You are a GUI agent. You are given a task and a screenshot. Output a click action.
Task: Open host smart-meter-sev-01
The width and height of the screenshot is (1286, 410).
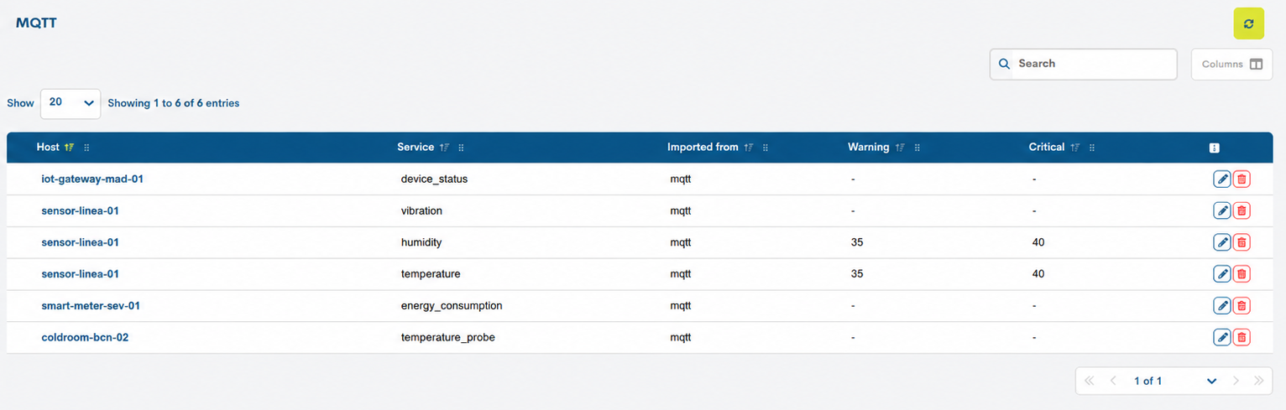click(x=91, y=305)
